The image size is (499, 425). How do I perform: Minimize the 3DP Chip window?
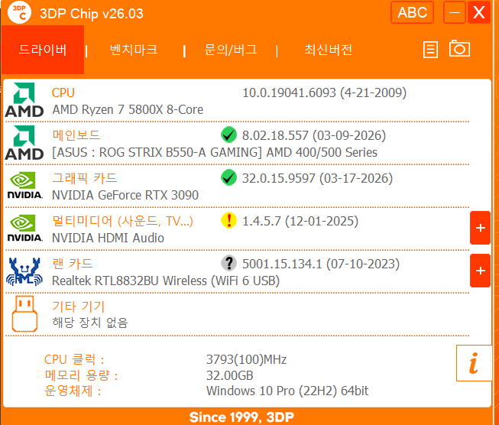click(455, 12)
